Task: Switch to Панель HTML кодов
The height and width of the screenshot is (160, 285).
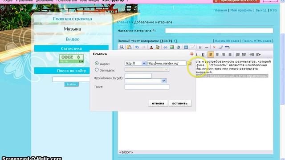Action: tap(257, 41)
